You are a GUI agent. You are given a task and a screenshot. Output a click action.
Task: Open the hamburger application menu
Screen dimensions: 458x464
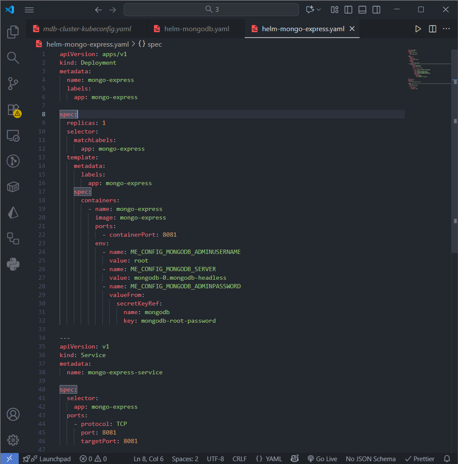29,10
